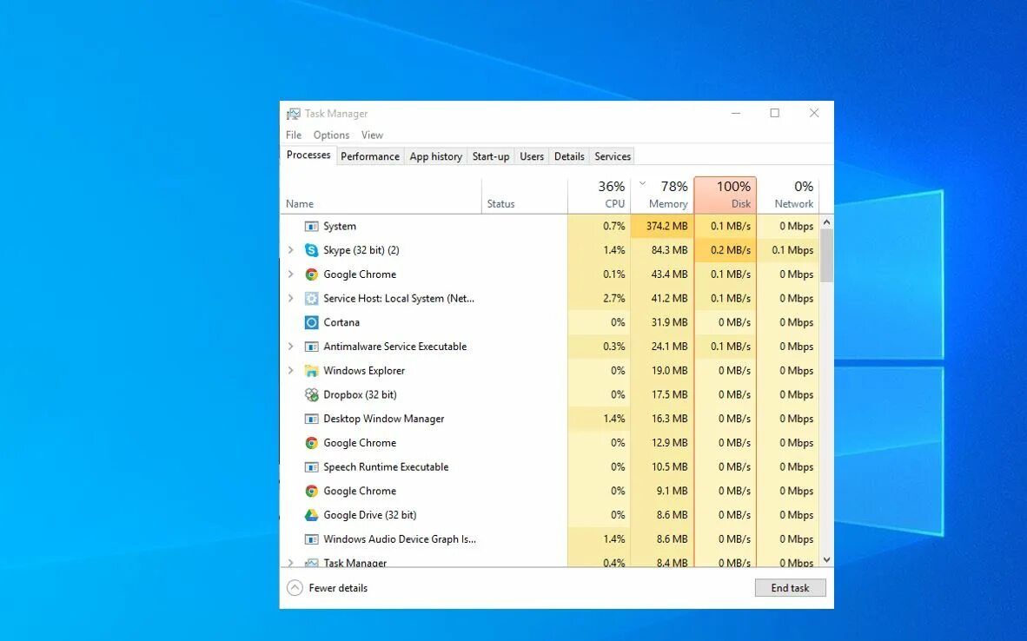
Task: Click the Windows Audio Device Graph icon
Action: 312,539
